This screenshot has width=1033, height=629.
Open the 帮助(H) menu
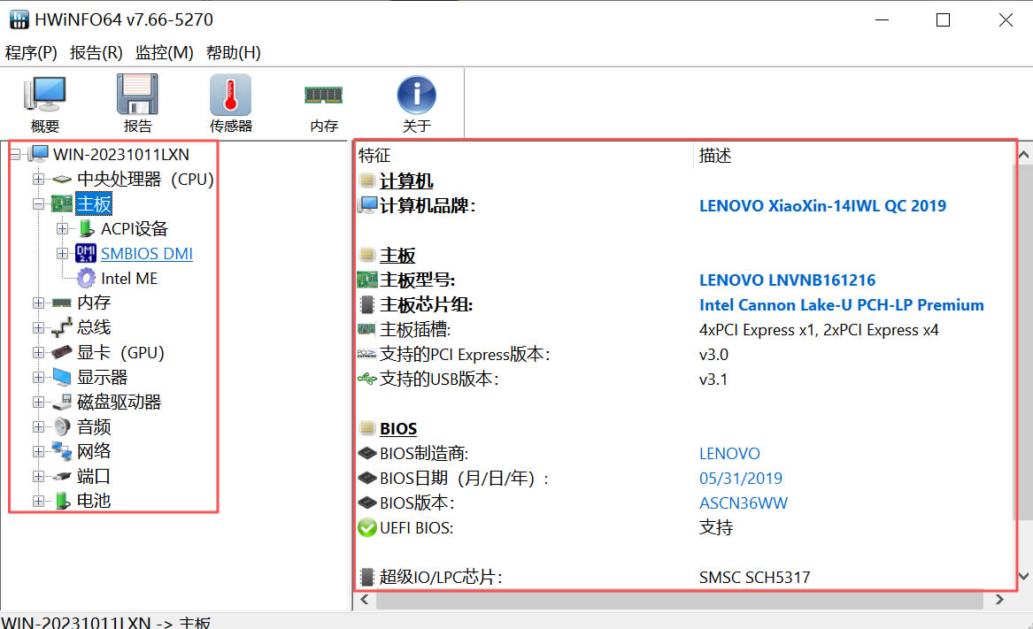click(x=234, y=52)
